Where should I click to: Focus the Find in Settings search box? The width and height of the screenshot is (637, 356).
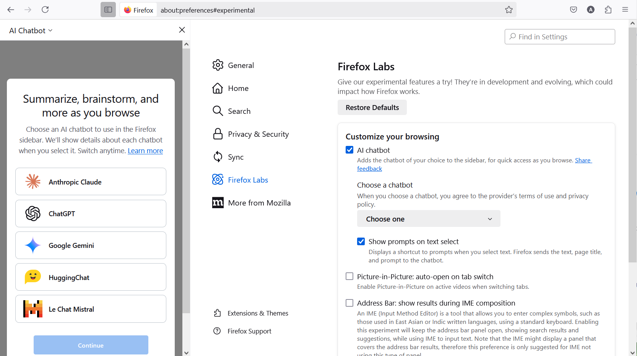[x=560, y=37]
